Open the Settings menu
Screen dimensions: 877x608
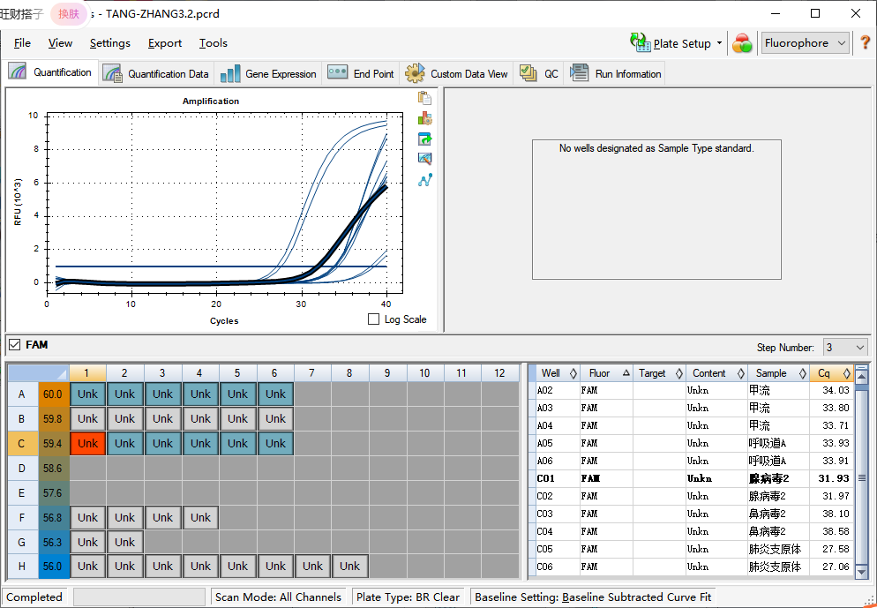[x=110, y=43]
